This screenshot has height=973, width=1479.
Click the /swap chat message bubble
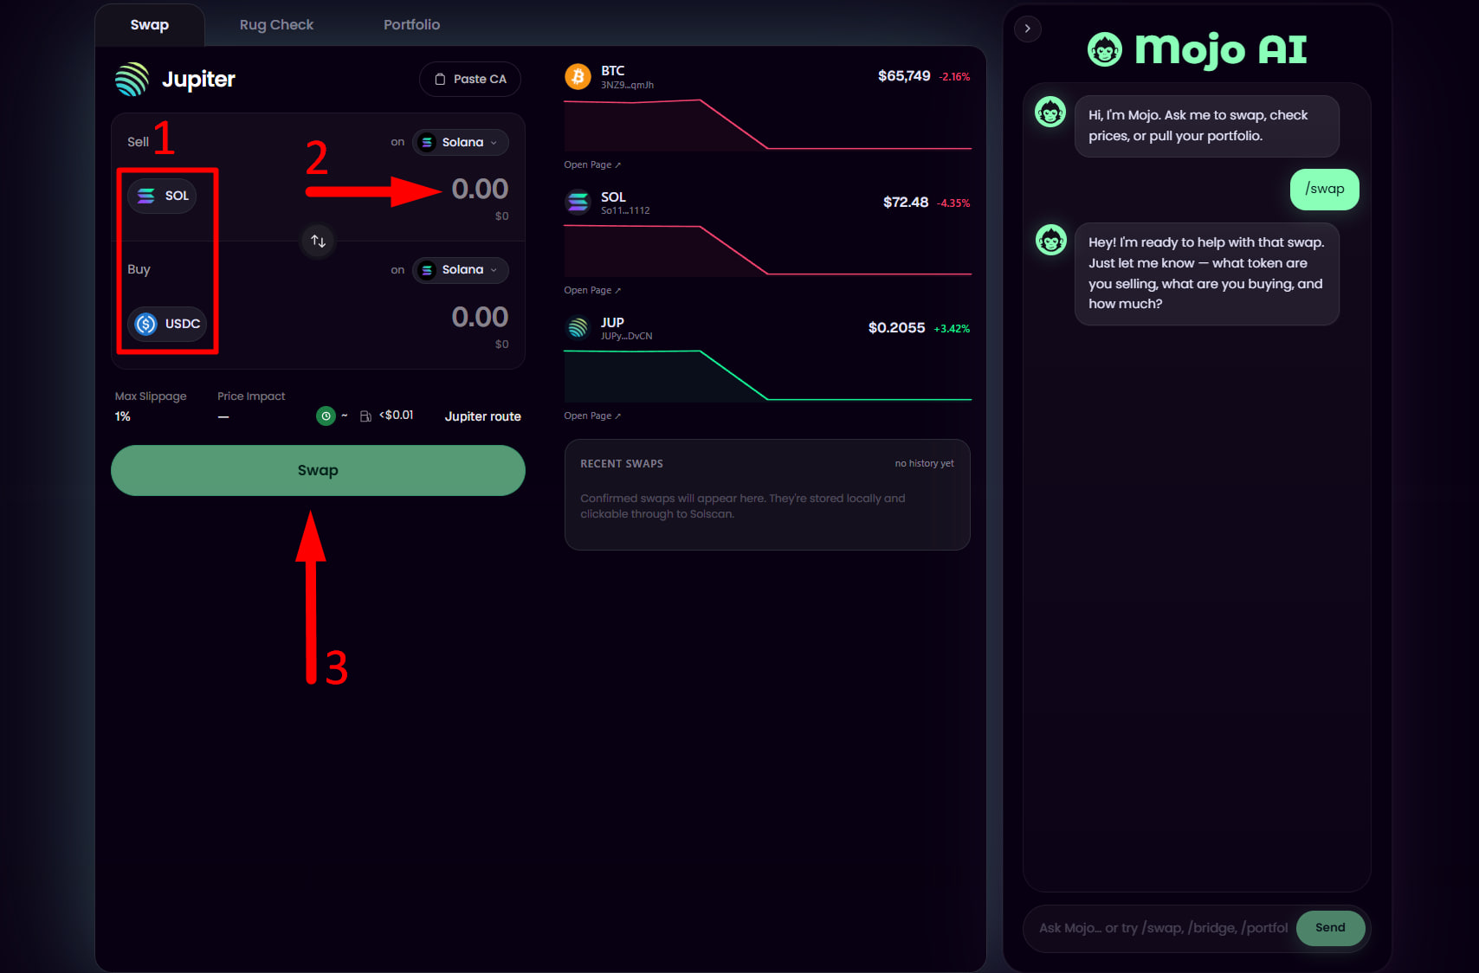coord(1325,190)
